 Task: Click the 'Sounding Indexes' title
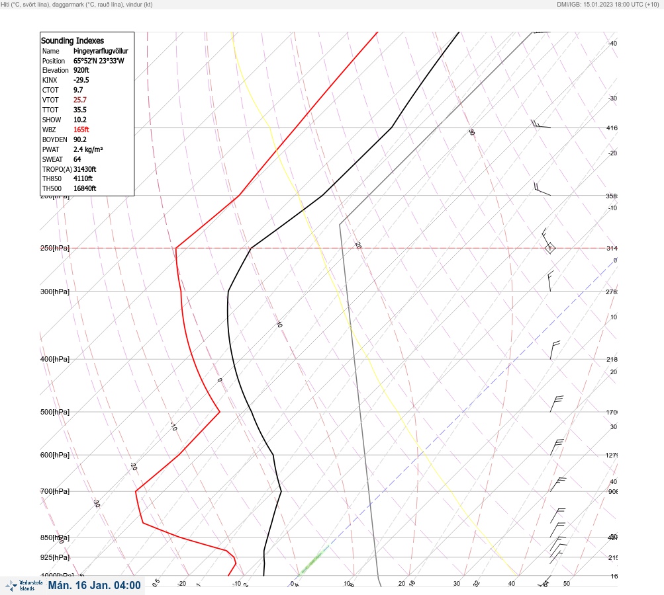coord(72,40)
